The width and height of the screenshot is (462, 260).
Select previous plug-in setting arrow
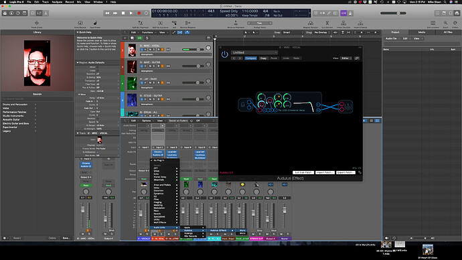click(234, 58)
